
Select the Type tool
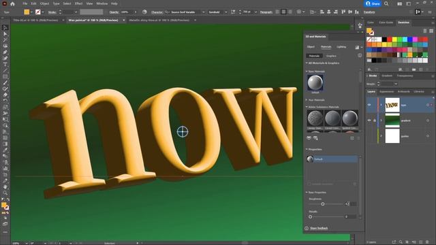click(5, 65)
